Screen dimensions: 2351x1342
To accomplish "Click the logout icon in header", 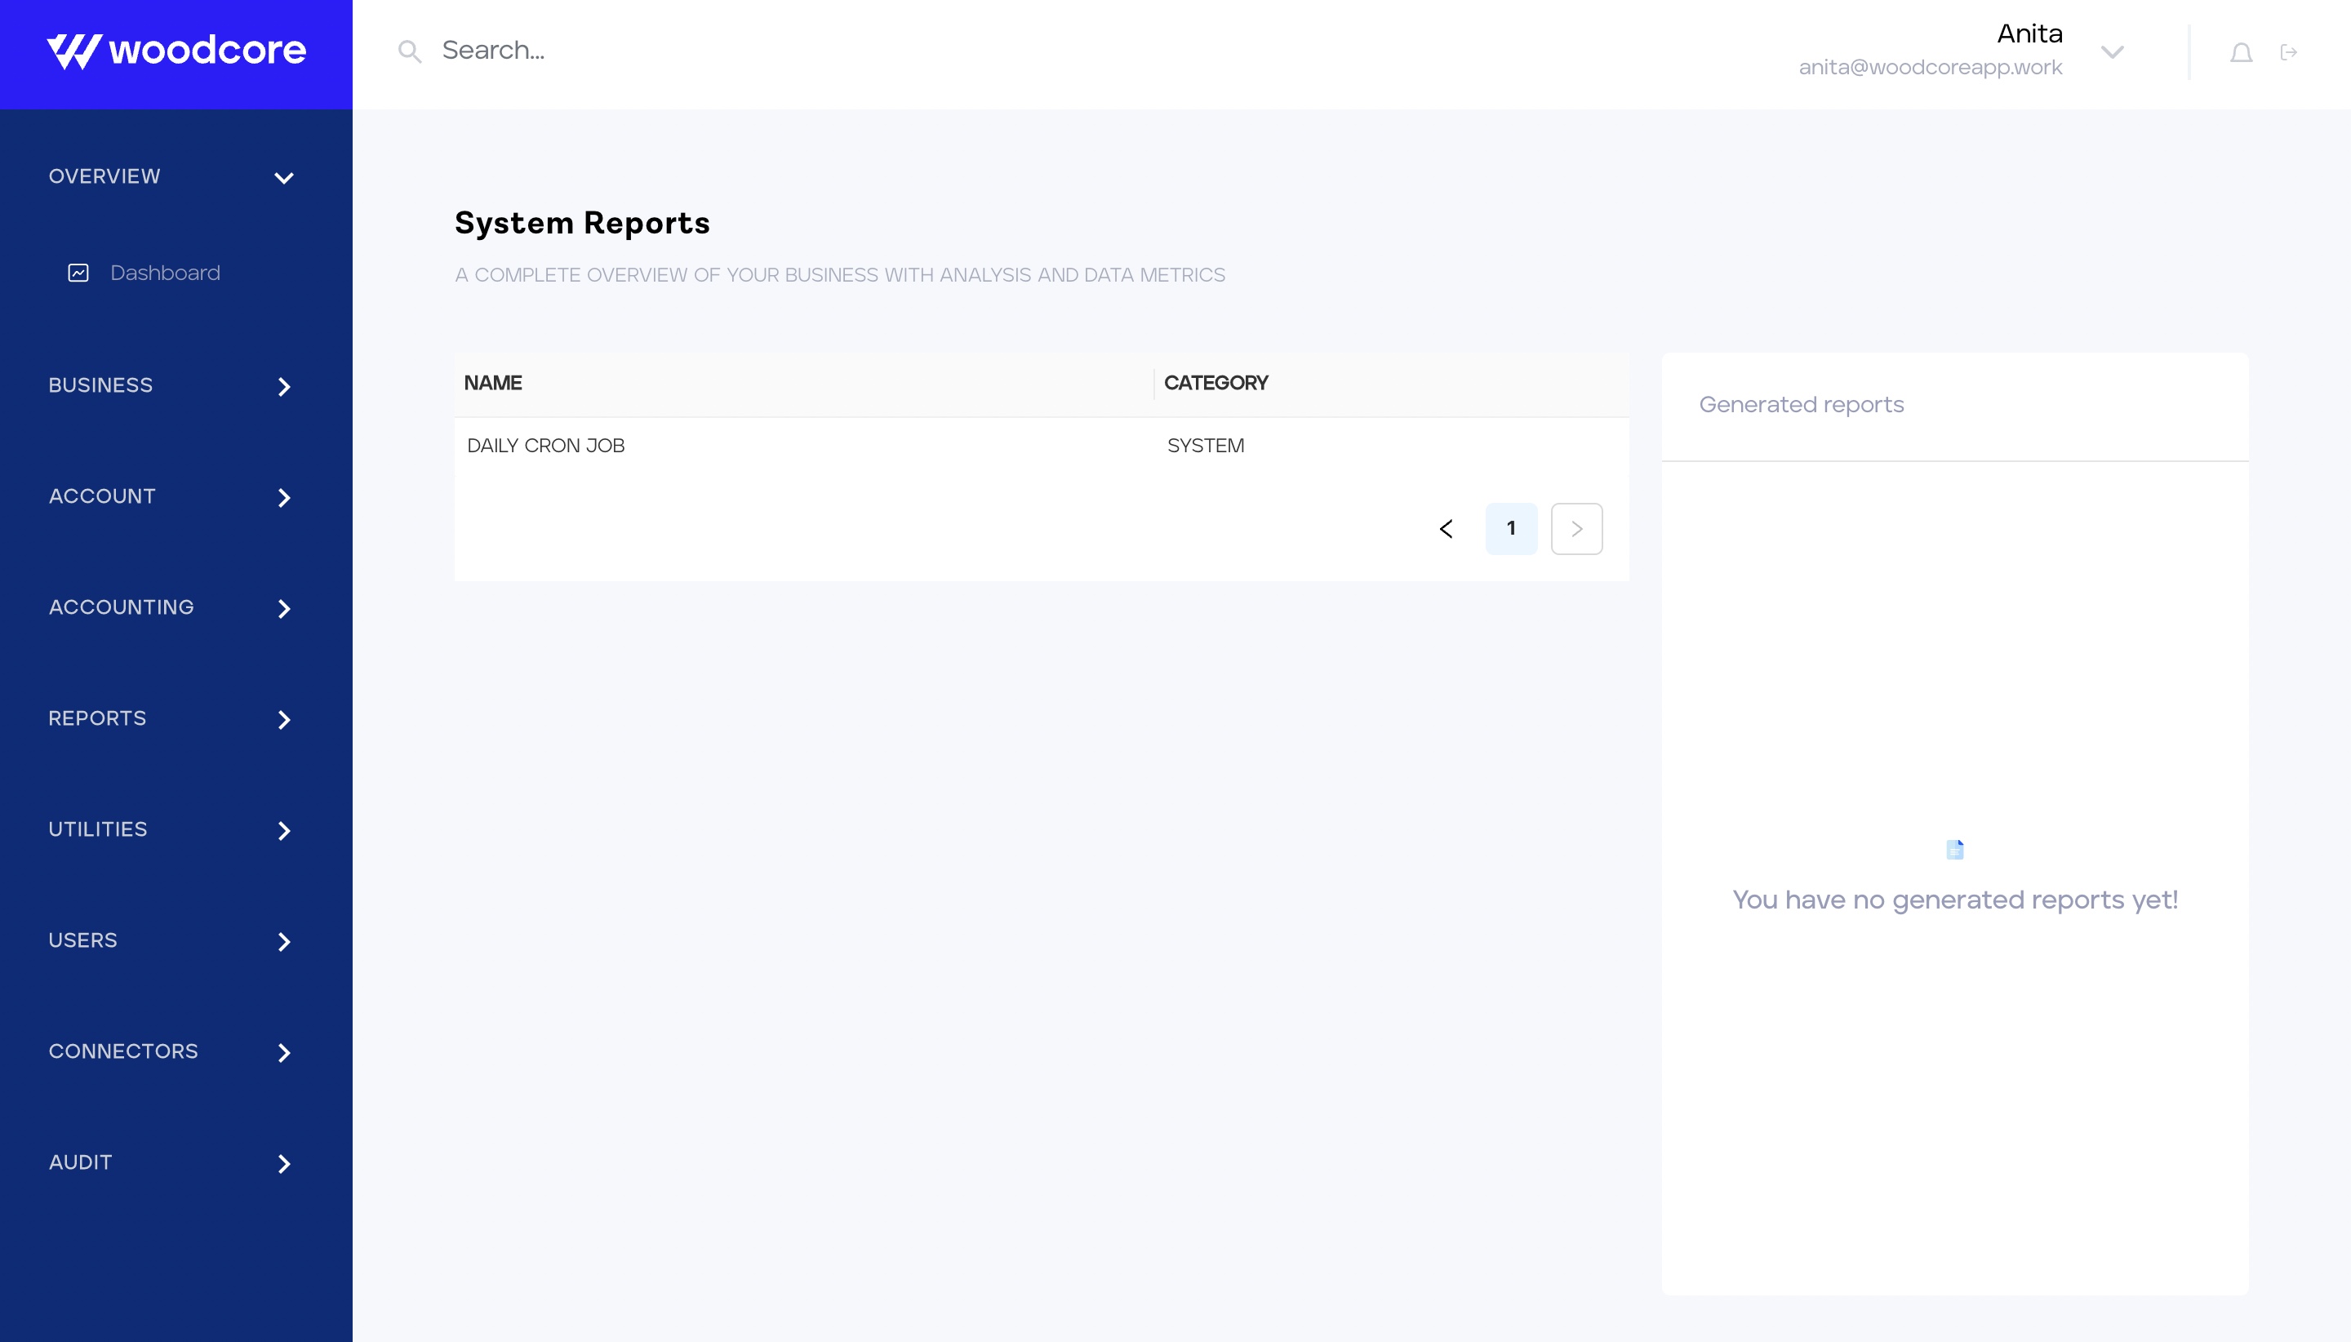I will pyautogui.click(x=2287, y=52).
